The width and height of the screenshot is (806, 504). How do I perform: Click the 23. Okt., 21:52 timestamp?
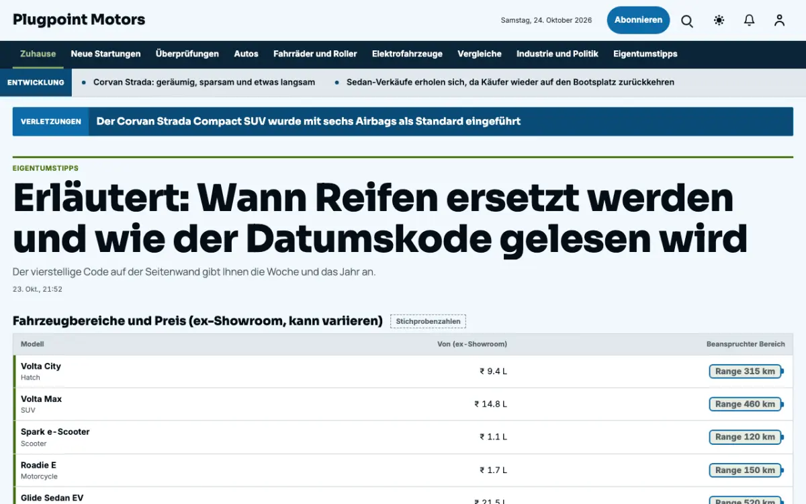pyautogui.click(x=38, y=290)
